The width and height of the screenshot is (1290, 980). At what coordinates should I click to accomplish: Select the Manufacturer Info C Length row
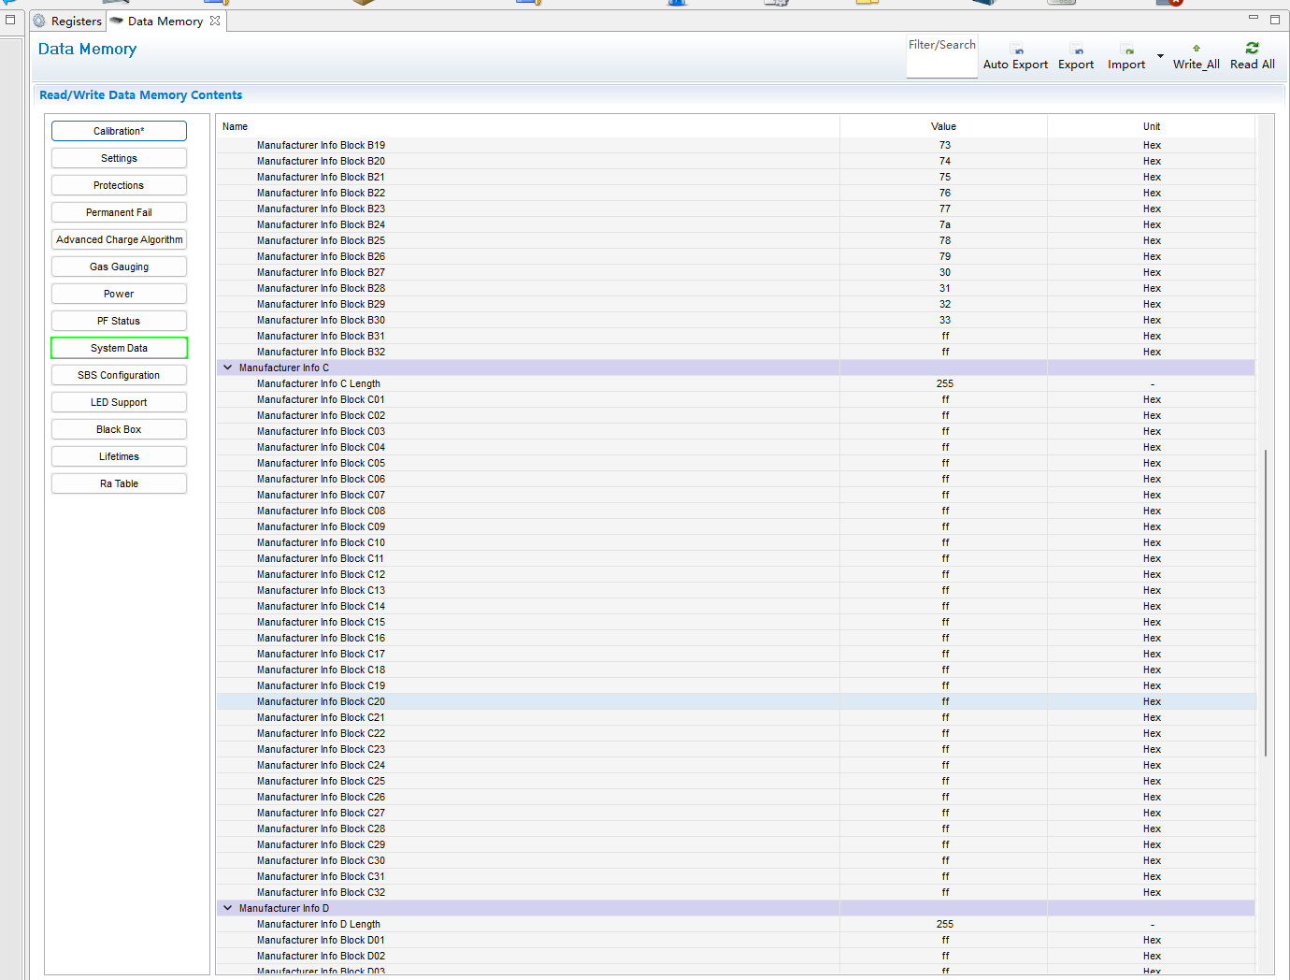tap(736, 383)
